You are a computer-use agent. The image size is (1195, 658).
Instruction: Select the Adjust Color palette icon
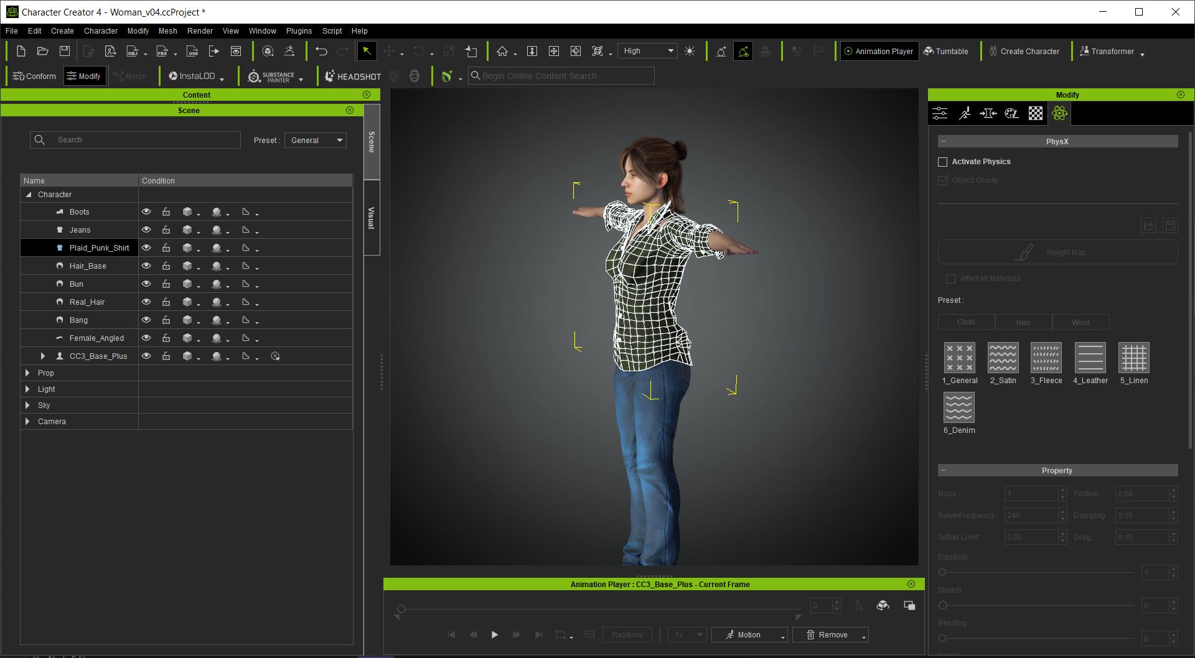1011,113
